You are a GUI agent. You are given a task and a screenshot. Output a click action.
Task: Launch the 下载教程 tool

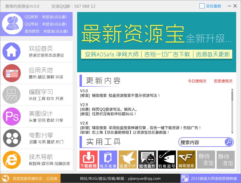(x=89, y=160)
